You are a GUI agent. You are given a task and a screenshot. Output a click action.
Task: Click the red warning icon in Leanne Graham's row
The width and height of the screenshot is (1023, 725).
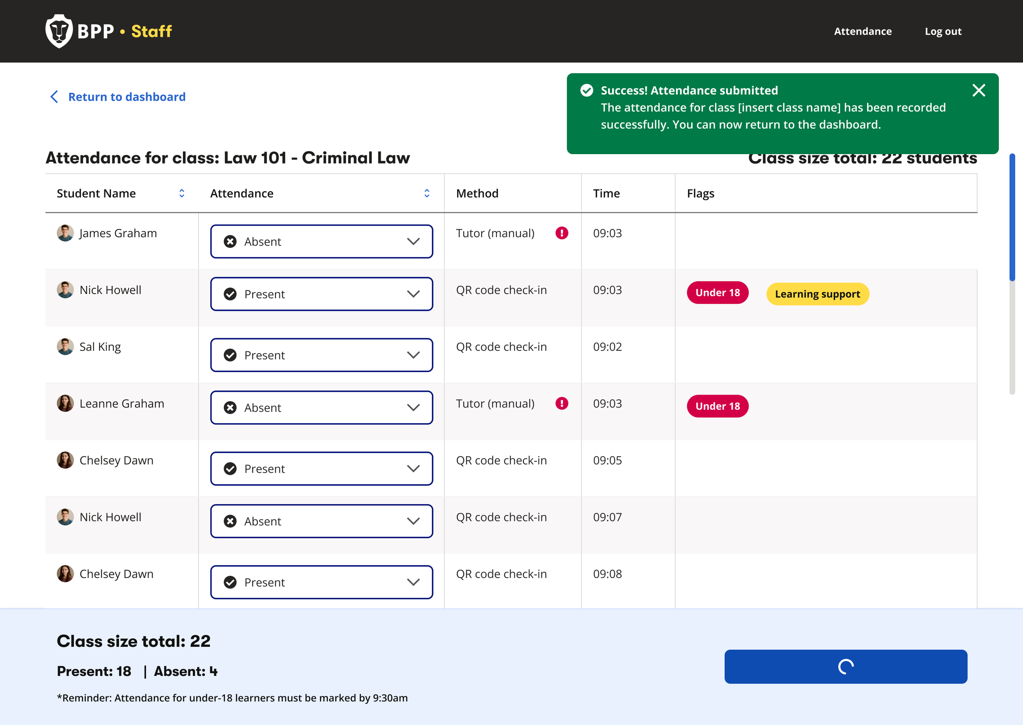pyautogui.click(x=561, y=404)
